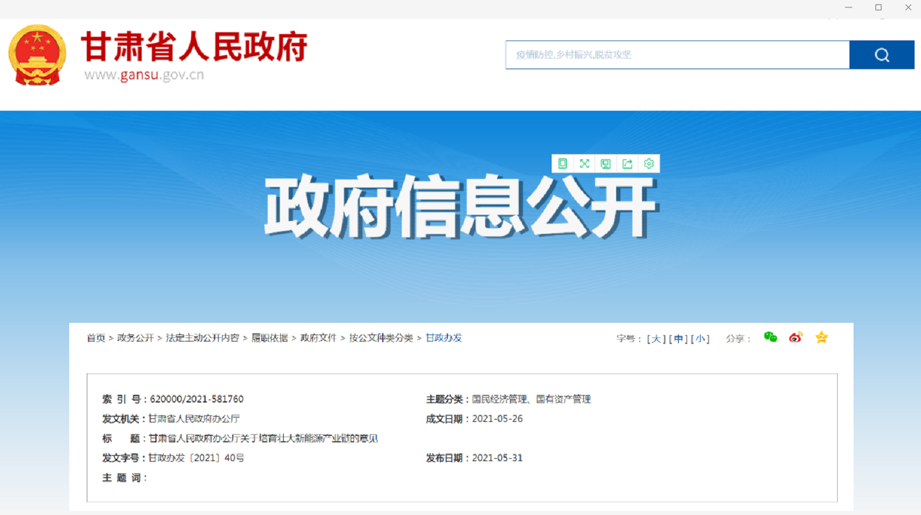Set font size to medium [中]

(678, 339)
